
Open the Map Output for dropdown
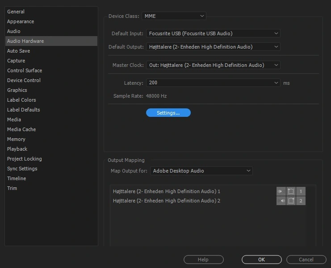(201, 171)
